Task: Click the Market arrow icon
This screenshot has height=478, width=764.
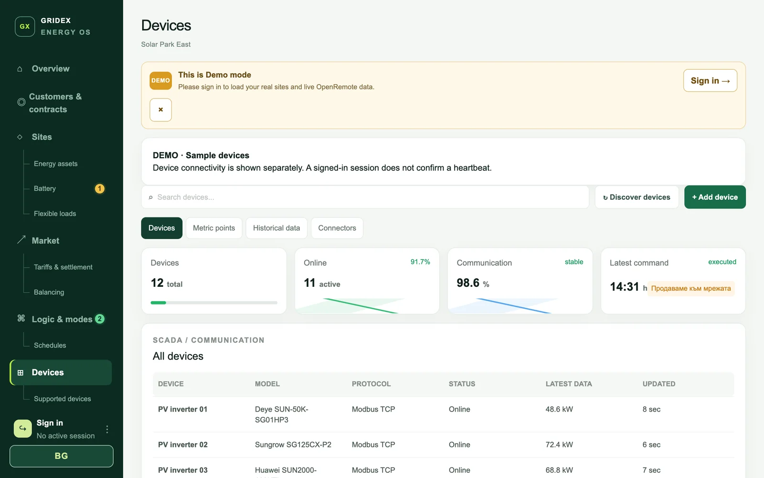Action: pos(21,240)
